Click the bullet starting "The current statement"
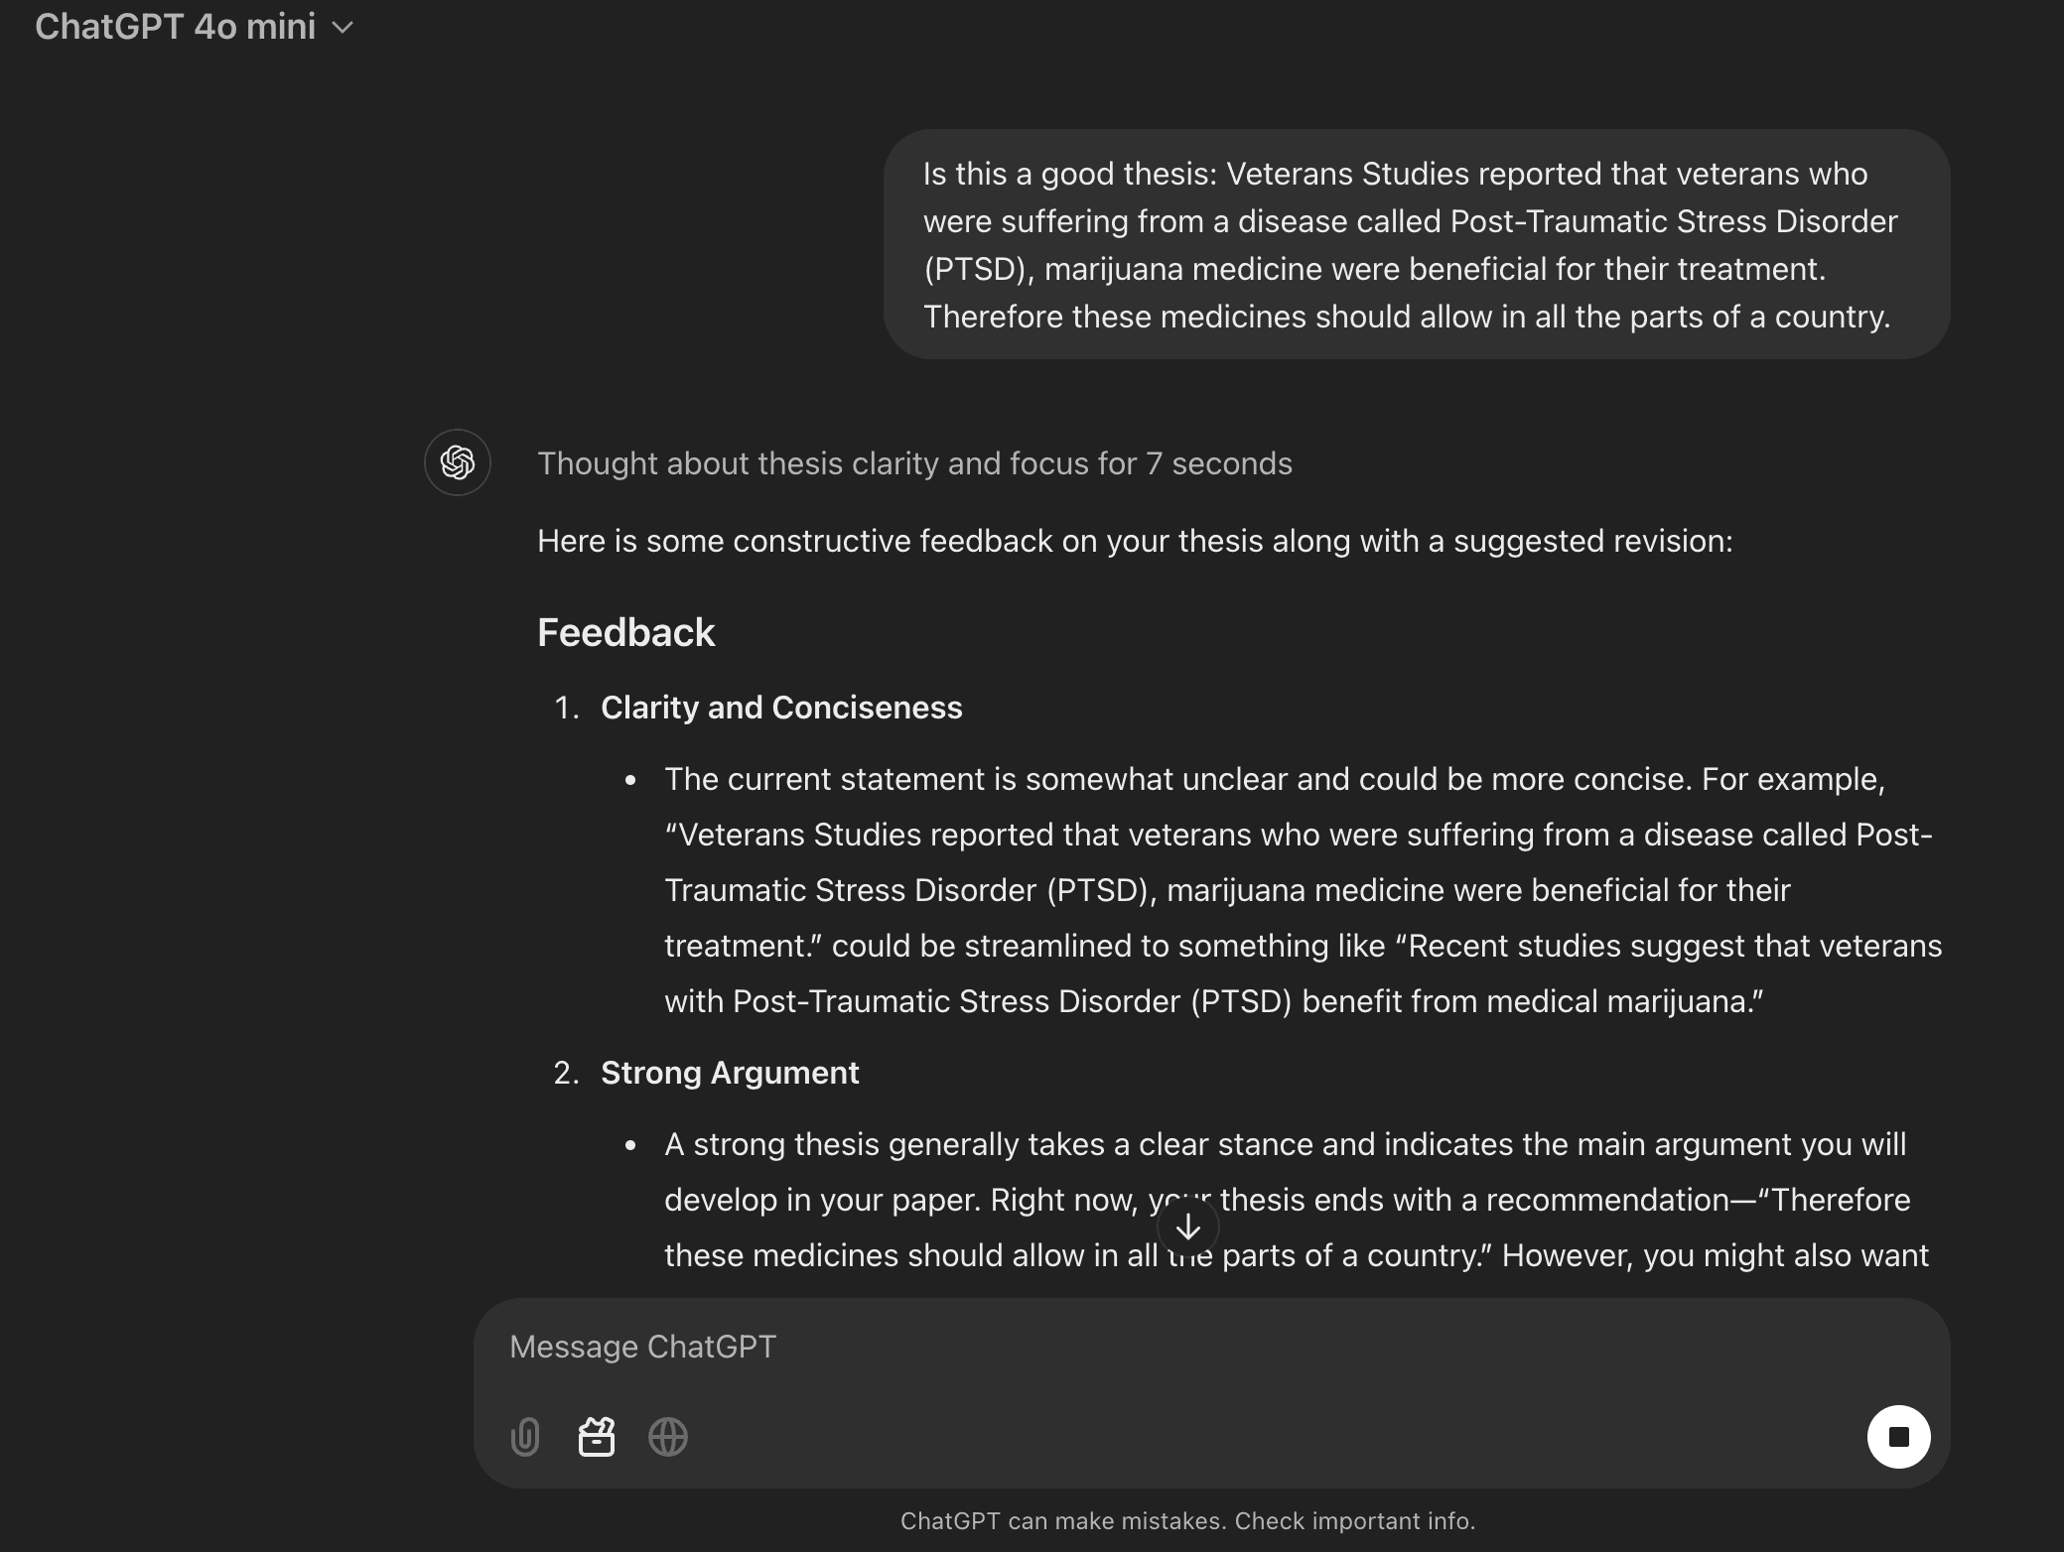This screenshot has width=2064, height=1552. (x=1274, y=780)
